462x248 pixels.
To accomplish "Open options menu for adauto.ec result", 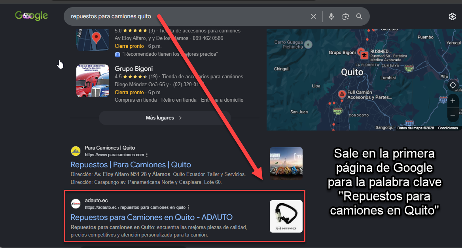I will 188,207.
